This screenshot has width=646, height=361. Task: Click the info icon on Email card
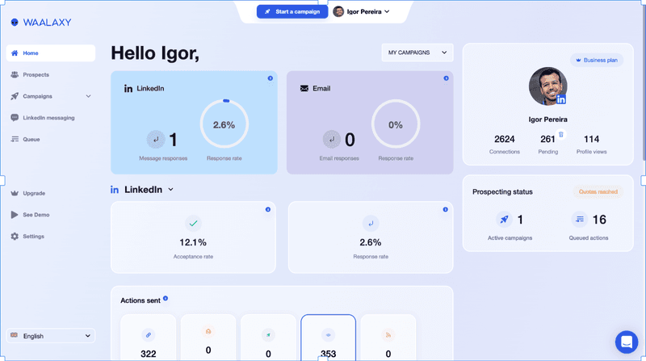tap(447, 78)
